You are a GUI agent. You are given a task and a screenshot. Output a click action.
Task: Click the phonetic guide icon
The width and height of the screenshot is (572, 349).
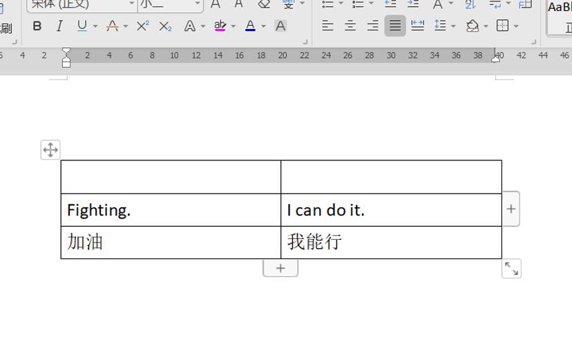coord(289,4)
